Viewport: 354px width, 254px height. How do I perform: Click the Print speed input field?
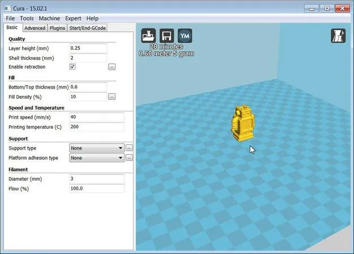point(97,117)
